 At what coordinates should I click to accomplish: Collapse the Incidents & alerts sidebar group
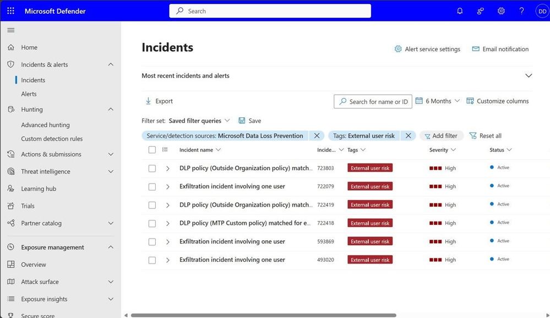tap(111, 64)
